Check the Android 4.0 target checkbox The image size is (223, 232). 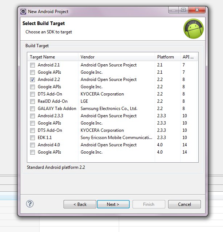(x=32, y=145)
